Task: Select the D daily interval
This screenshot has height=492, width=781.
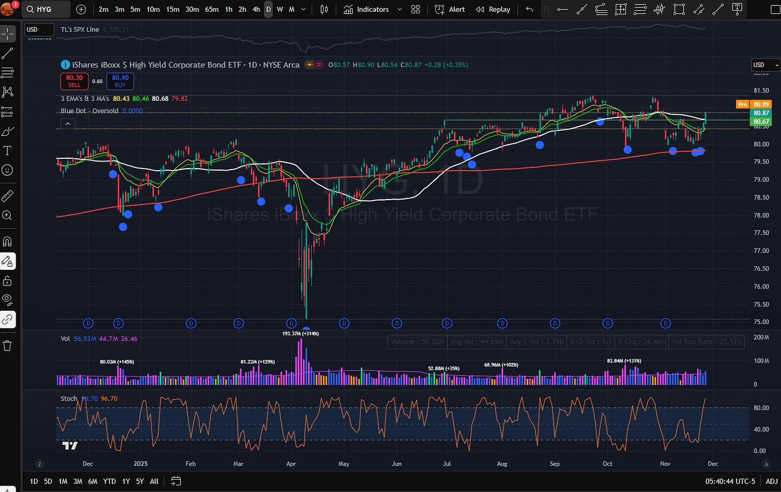Action: coord(268,9)
